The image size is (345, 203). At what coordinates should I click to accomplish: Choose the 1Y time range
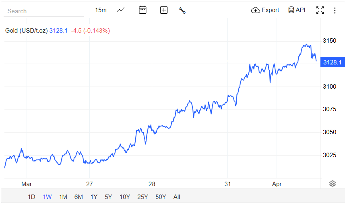point(94,197)
